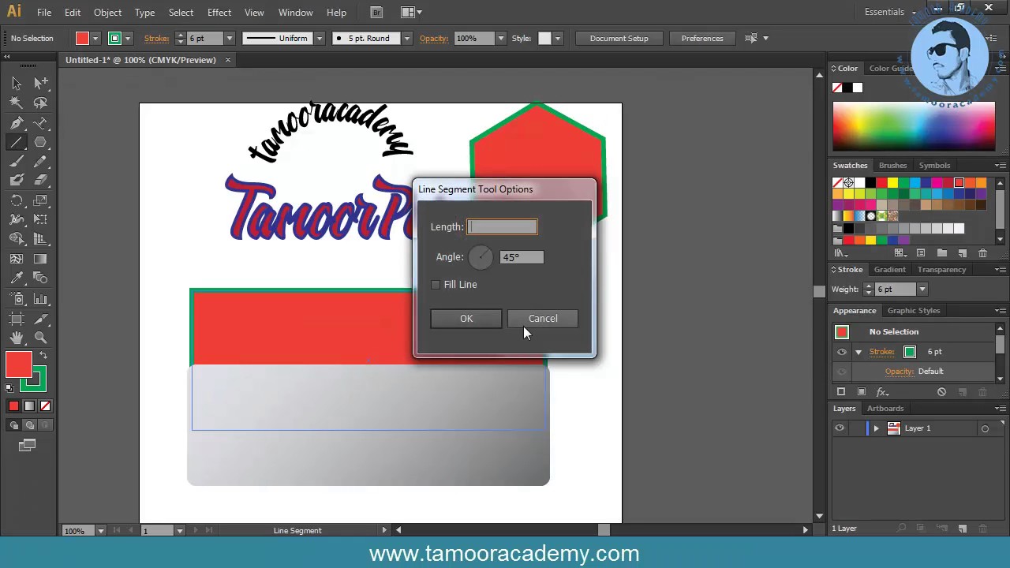Open stroke weight dropdown in control bar
The width and height of the screenshot is (1010, 568).
[x=230, y=38]
